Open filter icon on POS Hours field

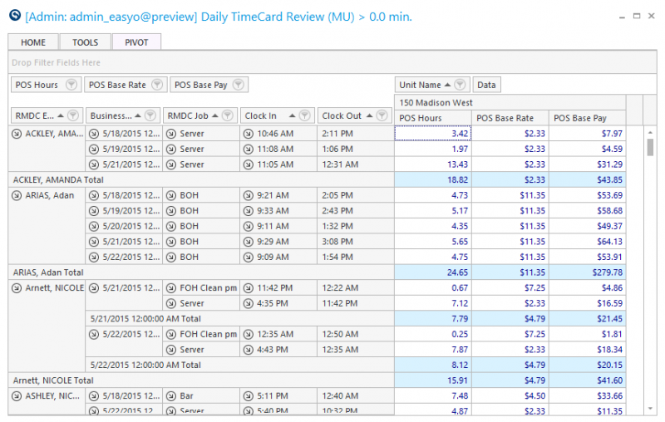click(71, 85)
